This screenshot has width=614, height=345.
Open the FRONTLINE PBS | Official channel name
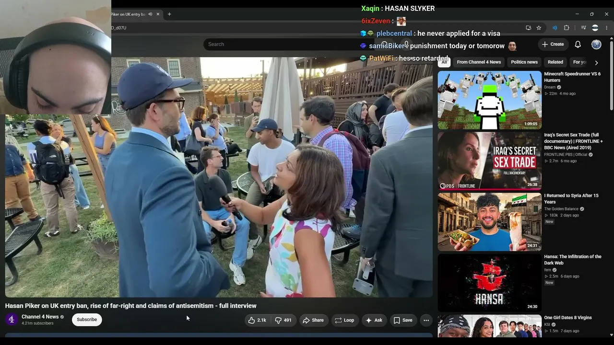coord(566,155)
